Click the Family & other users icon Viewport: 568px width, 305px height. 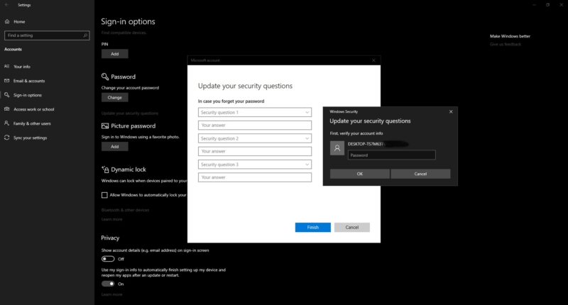[x=7, y=123]
